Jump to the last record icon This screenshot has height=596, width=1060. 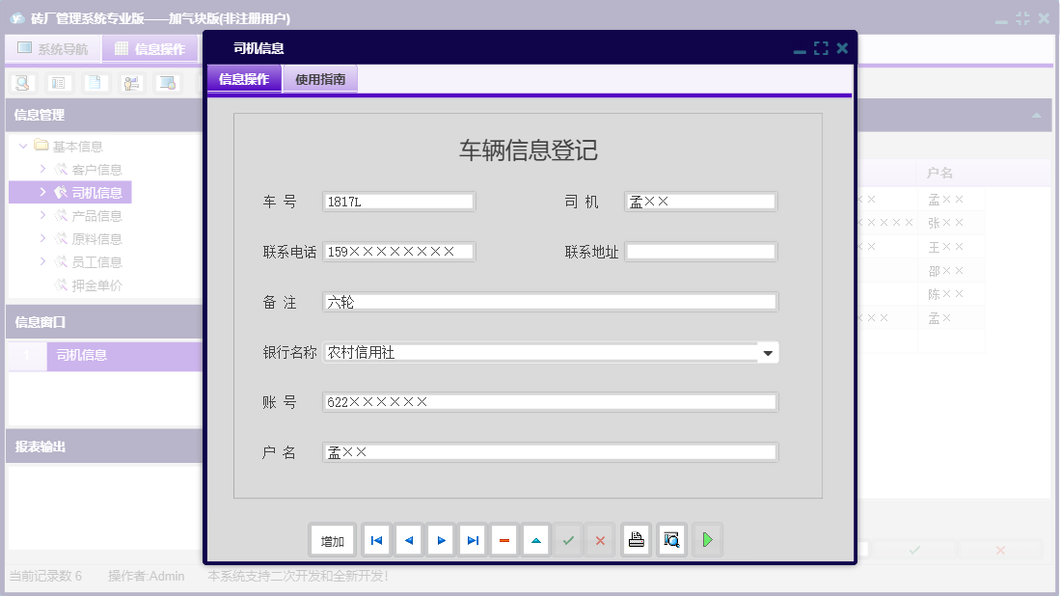click(472, 540)
